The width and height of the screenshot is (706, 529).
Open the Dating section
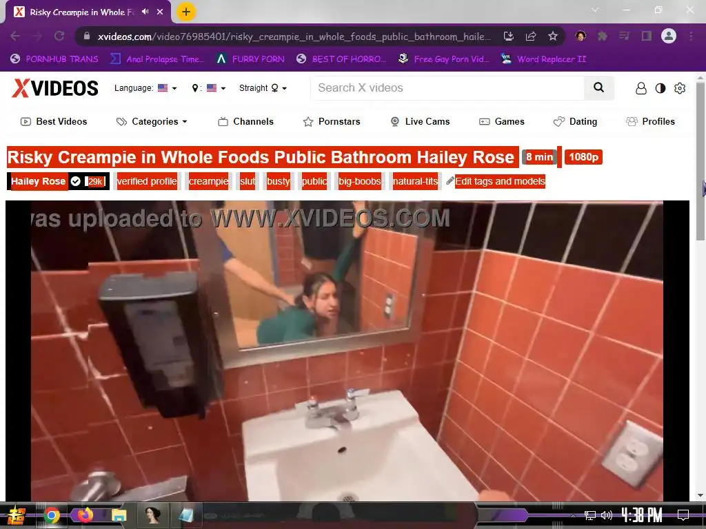[x=576, y=121]
